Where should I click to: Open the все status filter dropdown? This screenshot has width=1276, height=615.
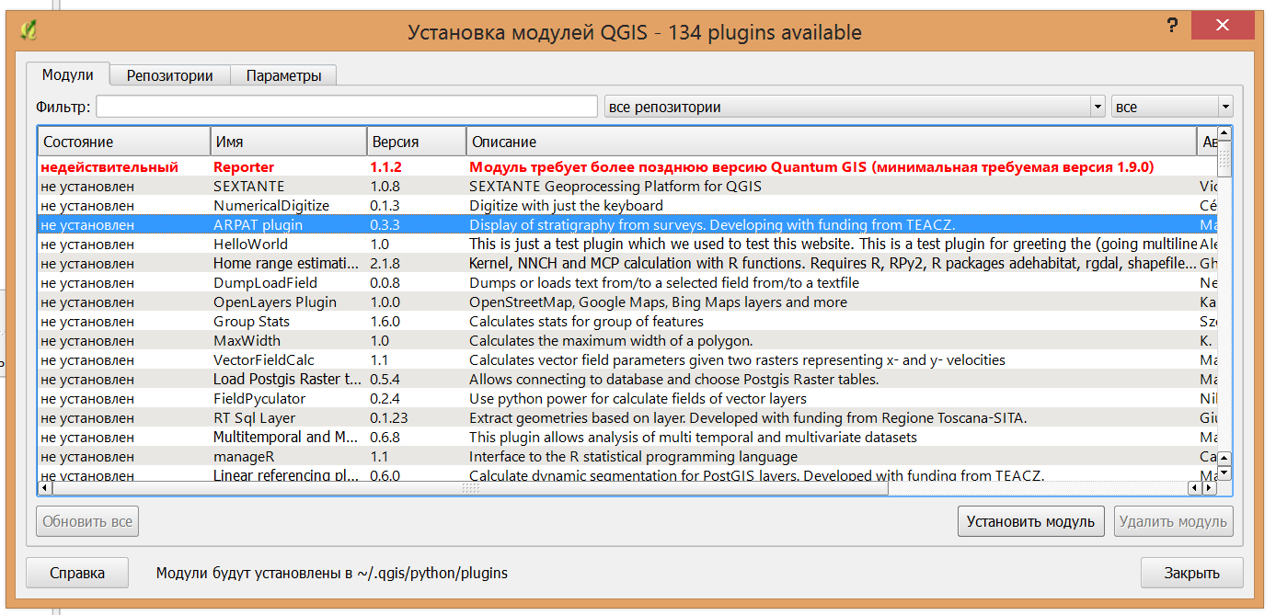pos(1171,107)
